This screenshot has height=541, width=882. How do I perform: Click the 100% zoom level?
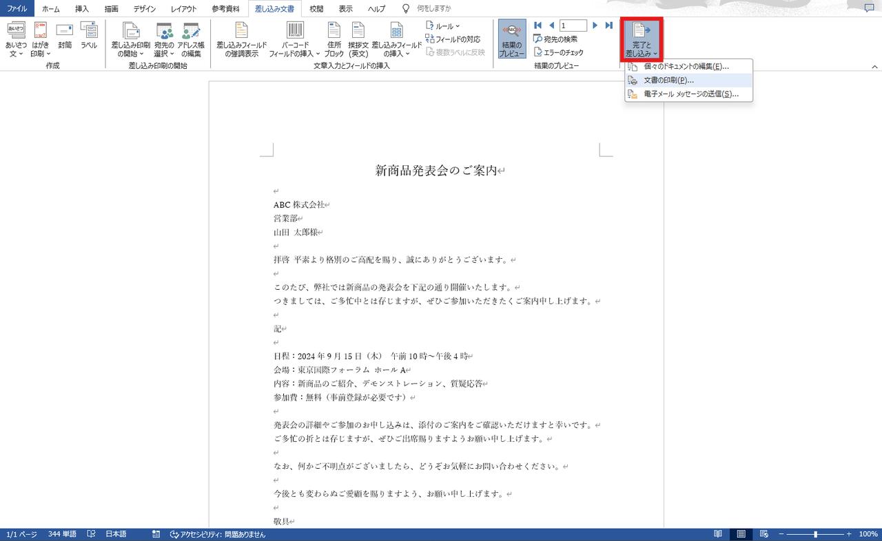[x=868, y=534]
